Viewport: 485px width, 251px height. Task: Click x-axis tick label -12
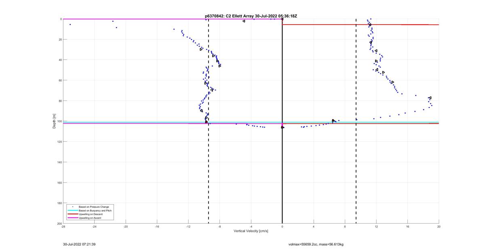pos(188,226)
